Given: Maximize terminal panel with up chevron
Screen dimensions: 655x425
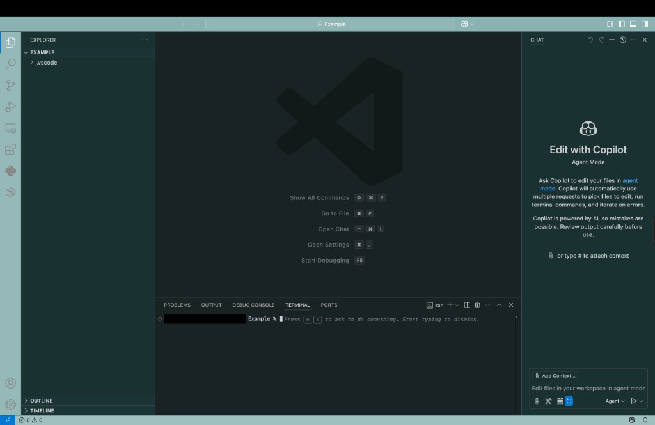Looking at the screenshot, I should [x=499, y=305].
